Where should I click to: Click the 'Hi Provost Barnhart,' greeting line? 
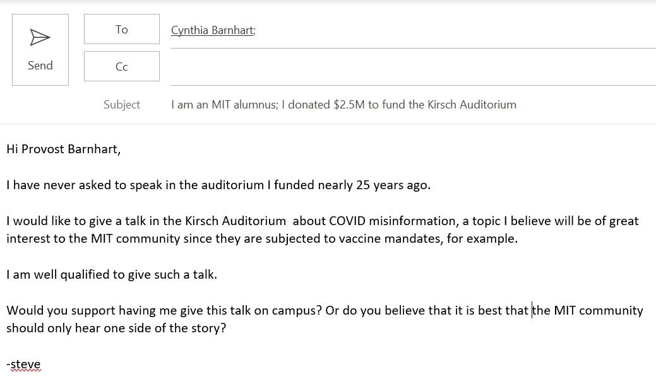pos(63,149)
